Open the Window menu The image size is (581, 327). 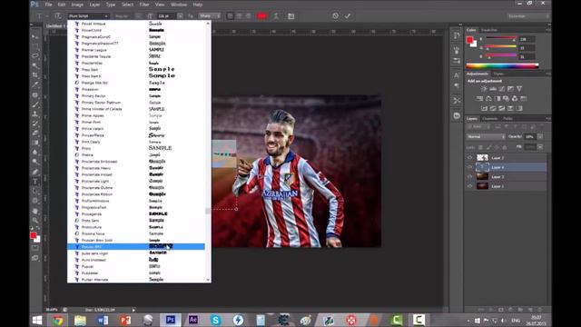click(x=179, y=5)
